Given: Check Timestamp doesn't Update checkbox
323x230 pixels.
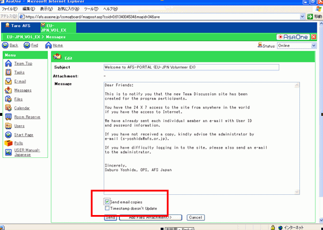Looking at the screenshot, I should [x=107, y=208].
